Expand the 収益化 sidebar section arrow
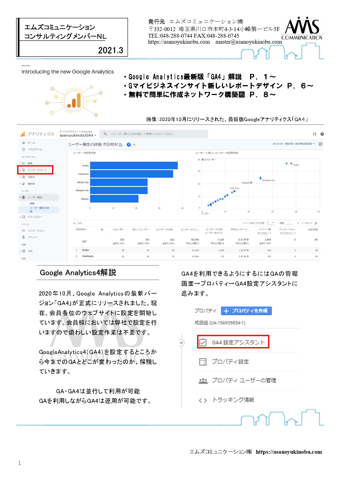This screenshot has height=482, width=340. (x=20, y=177)
